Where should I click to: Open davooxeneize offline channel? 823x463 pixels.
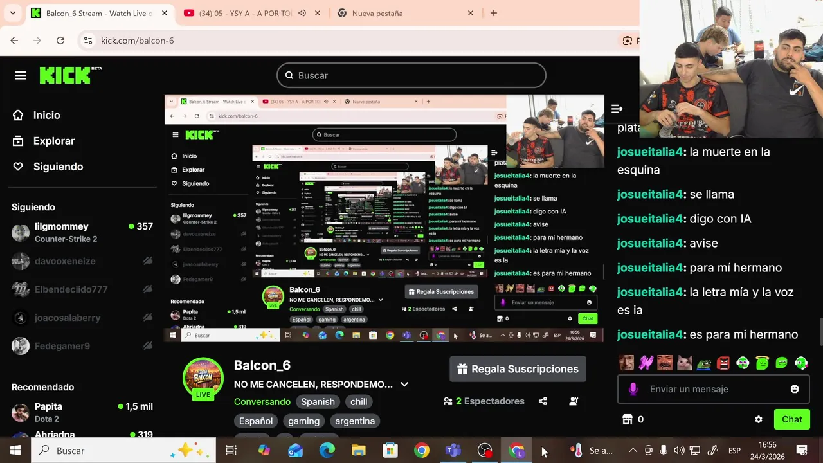pos(82,261)
